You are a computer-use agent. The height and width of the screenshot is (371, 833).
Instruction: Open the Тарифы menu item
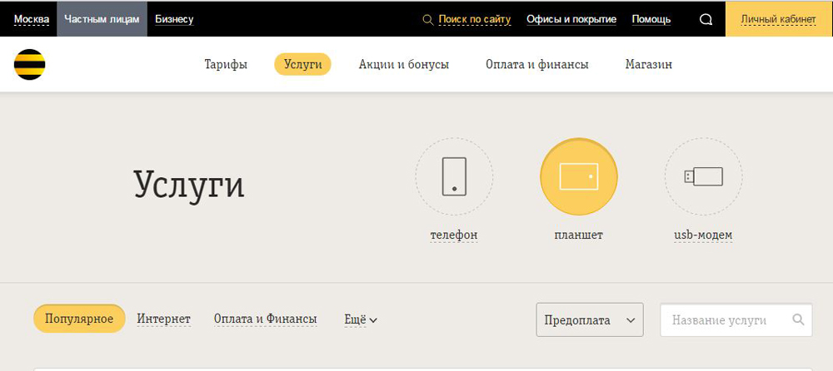coord(226,65)
